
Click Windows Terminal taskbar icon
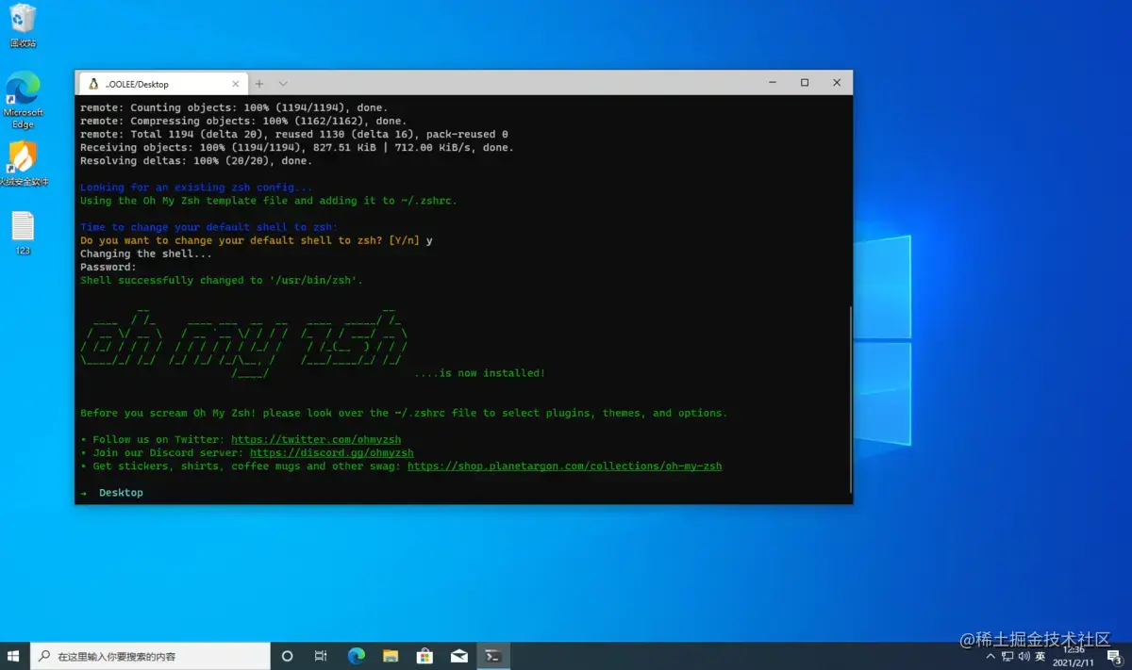[492, 656]
